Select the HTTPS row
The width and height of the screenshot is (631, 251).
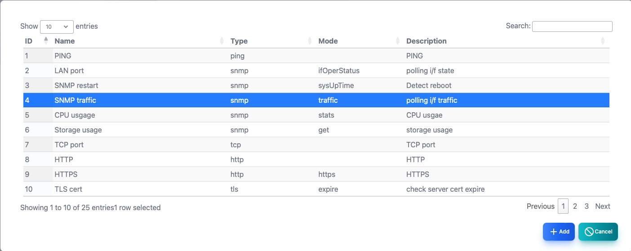316,174
